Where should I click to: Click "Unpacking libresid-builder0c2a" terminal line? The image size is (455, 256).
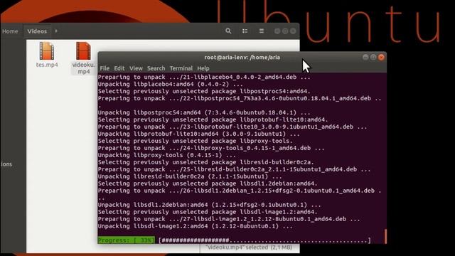tap(190, 176)
